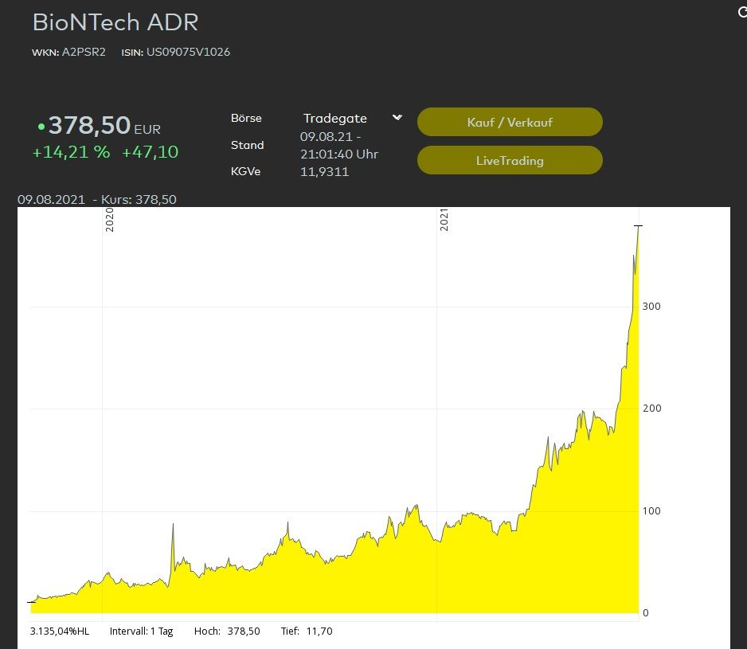Click the BioNTech ADR title
Image resolution: width=747 pixels, height=649 pixels.
tap(115, 22)
